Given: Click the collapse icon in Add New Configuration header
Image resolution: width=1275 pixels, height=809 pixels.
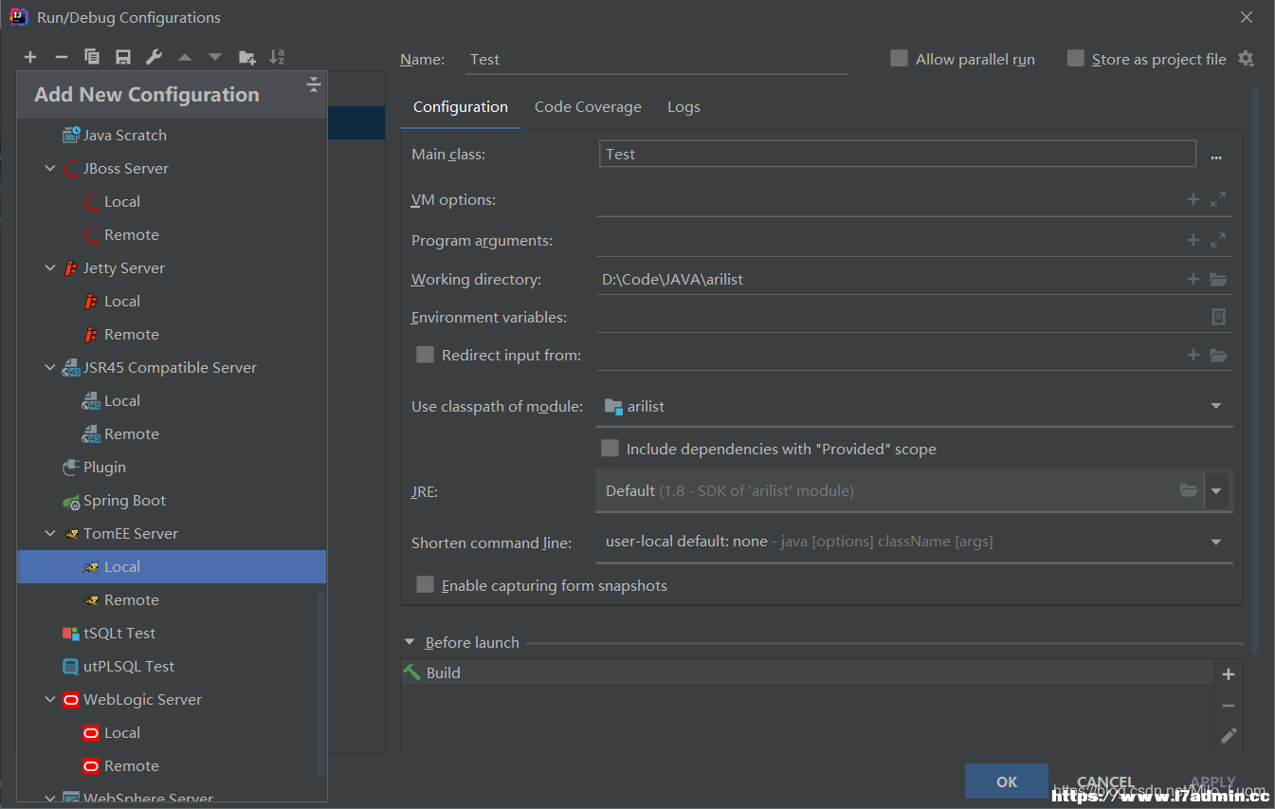Looking at the screenshot, I should (x=314, y=85).
